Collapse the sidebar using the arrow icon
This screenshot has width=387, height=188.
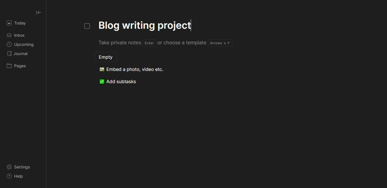click(x=39, y=13)
